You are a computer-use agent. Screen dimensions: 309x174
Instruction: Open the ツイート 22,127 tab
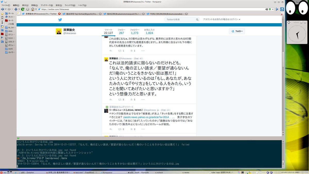(108, 31)
